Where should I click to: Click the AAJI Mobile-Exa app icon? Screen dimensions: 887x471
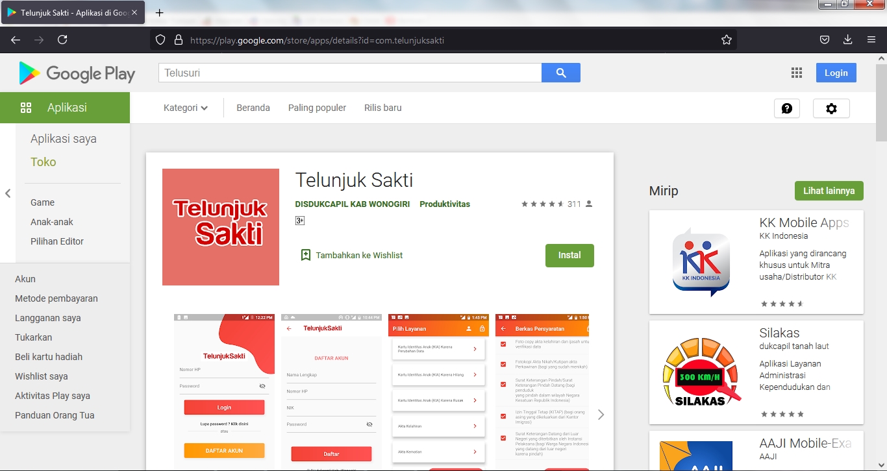point(696,456)
